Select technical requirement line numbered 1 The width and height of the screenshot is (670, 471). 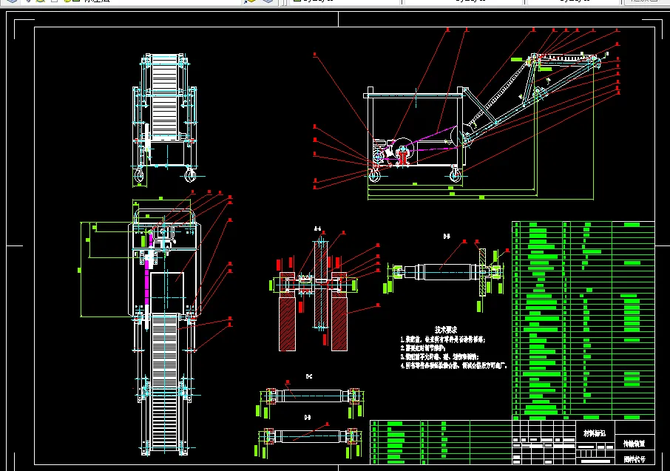[x=443, y=339]
